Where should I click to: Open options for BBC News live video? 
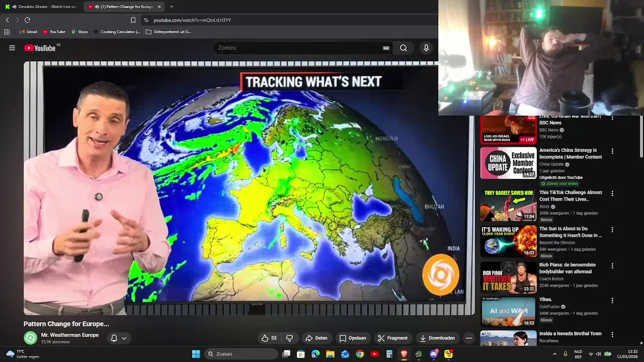[612, 118]
